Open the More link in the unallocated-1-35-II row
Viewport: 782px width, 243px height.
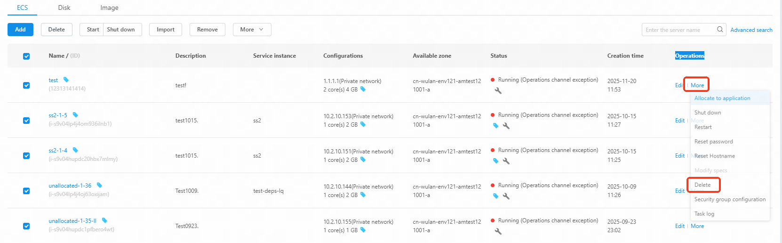click(x=697, y=226)
